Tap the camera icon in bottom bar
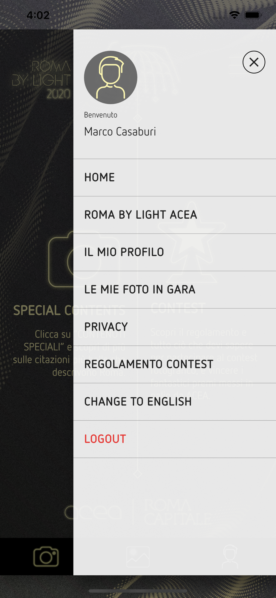 pos(46,556)
